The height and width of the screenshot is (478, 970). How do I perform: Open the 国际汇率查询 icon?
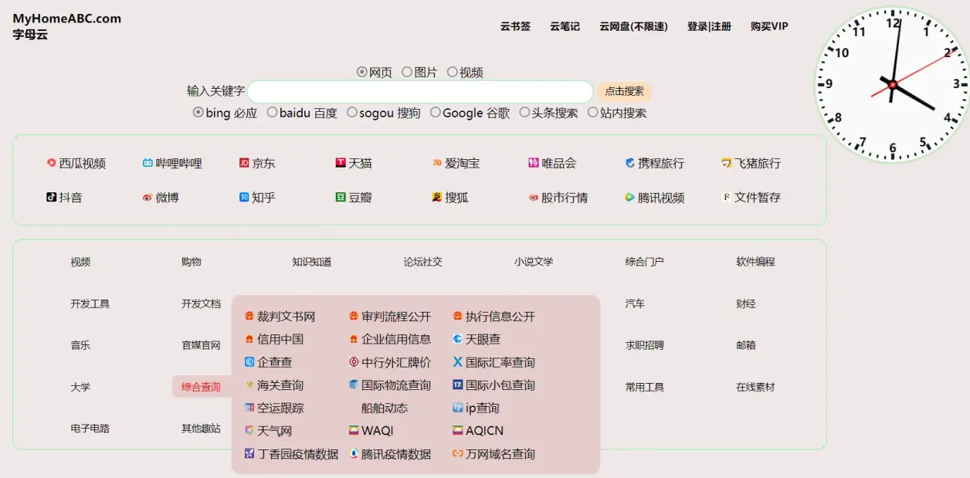pos(458,362)
